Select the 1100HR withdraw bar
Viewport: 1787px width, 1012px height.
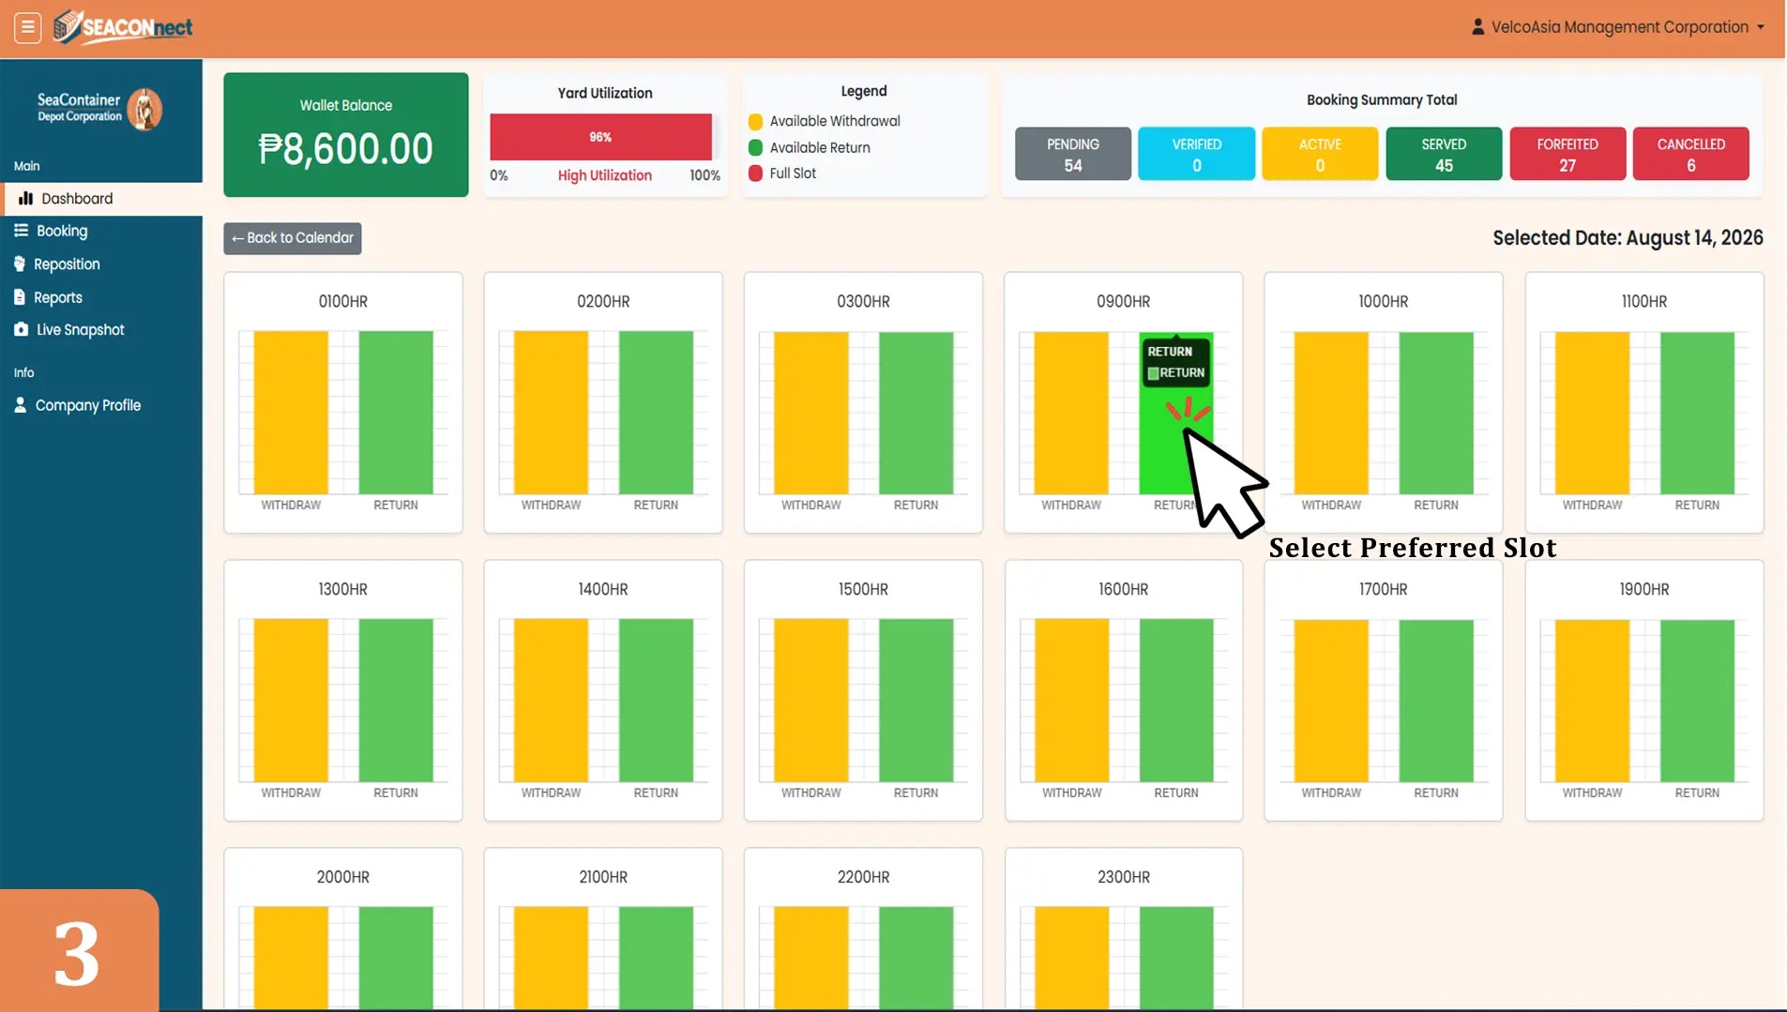1592,413
